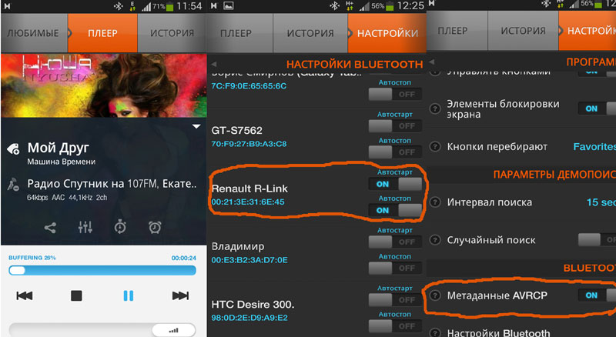
Task: Turn on Случайный поиск switch
Action: [598, 239]
